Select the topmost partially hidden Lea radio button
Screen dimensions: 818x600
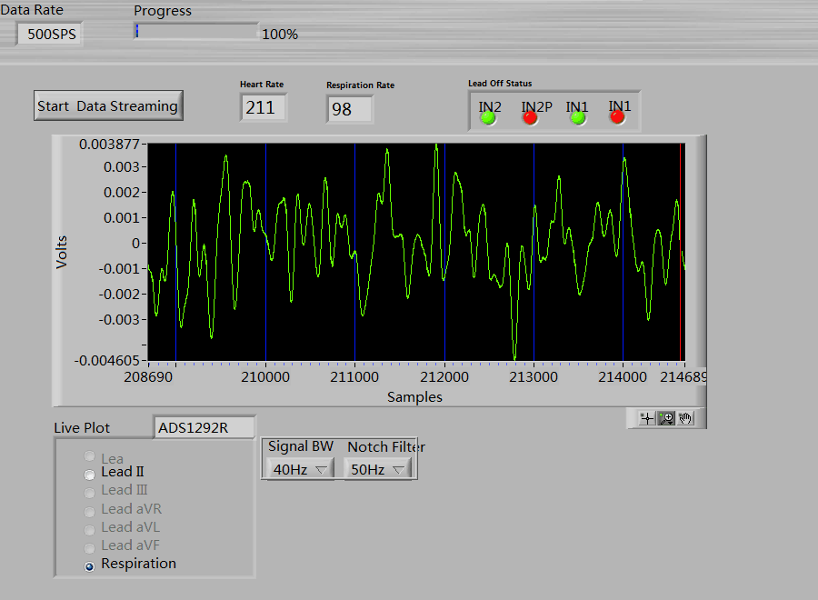tap(90, 456)
